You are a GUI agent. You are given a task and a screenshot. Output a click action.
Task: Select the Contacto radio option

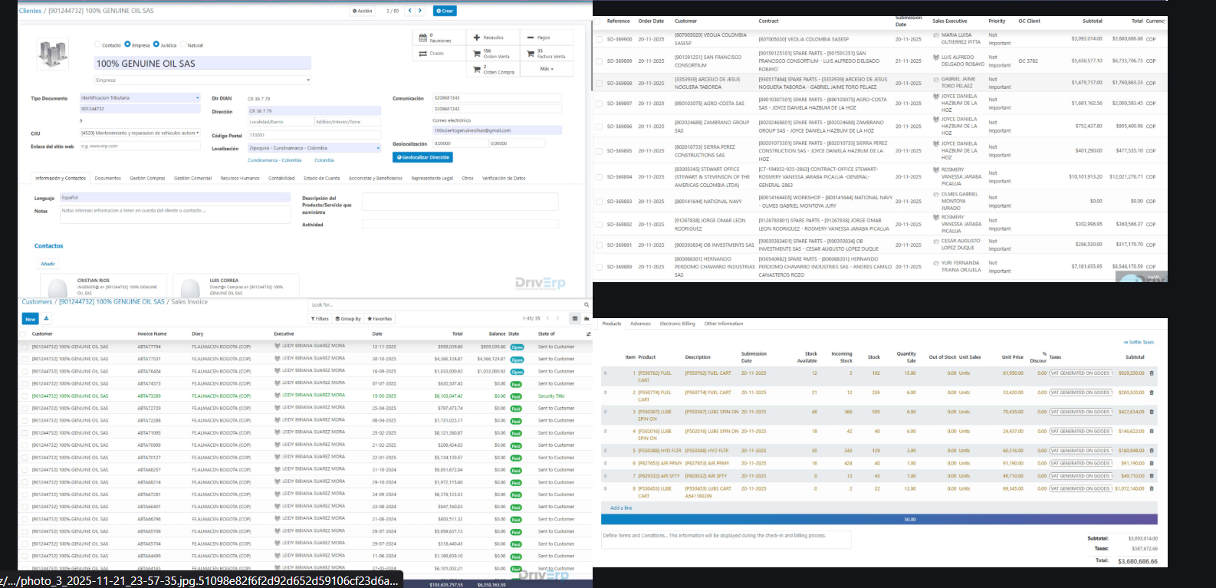tap(97, 45)
